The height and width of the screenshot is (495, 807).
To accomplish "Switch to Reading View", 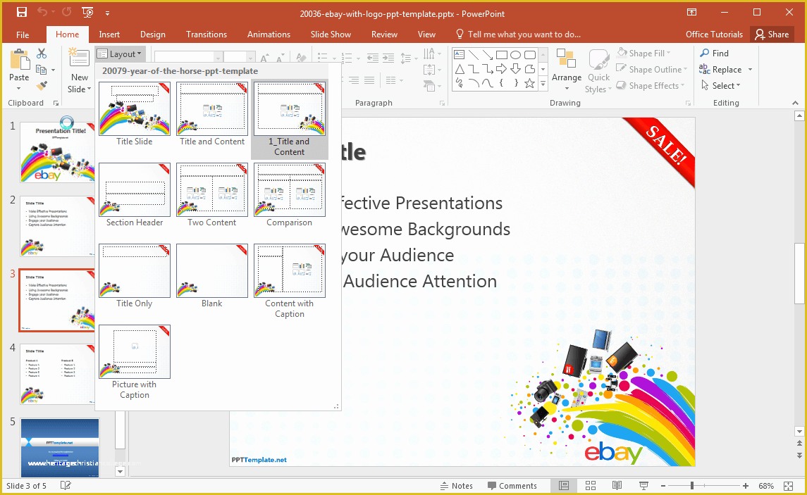I will (617, 486).
